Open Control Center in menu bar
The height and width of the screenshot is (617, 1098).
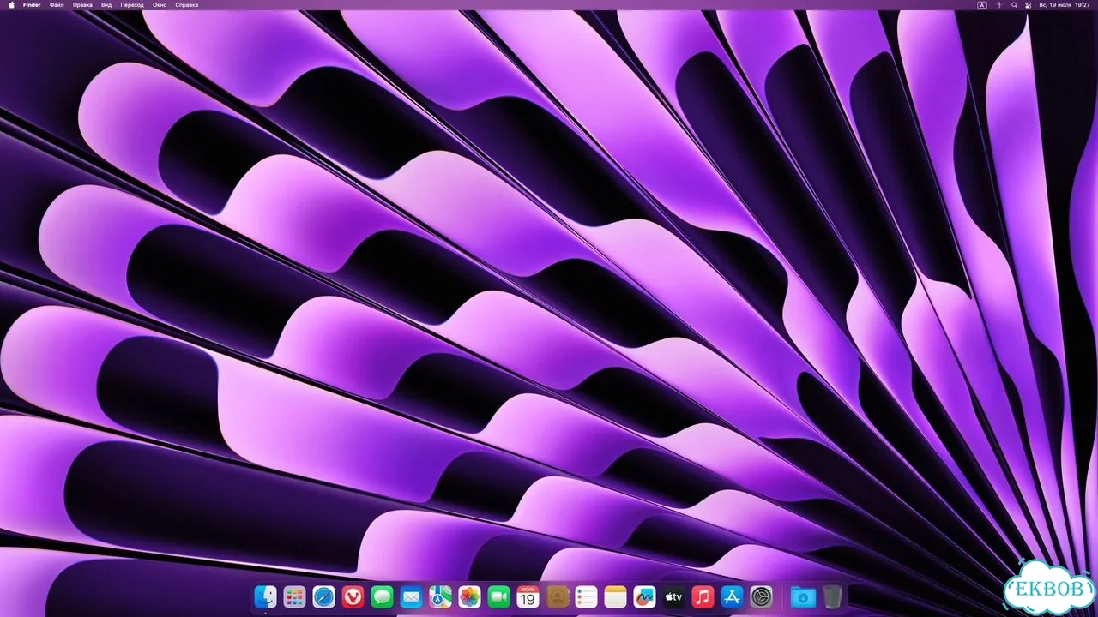point(1029,5)
